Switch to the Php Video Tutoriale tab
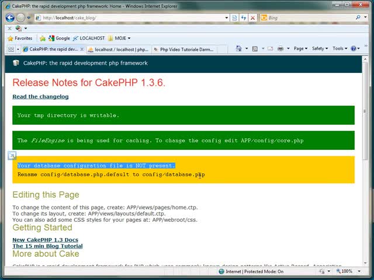The width and height of the screenshot is (374, 280). [184, 50]
